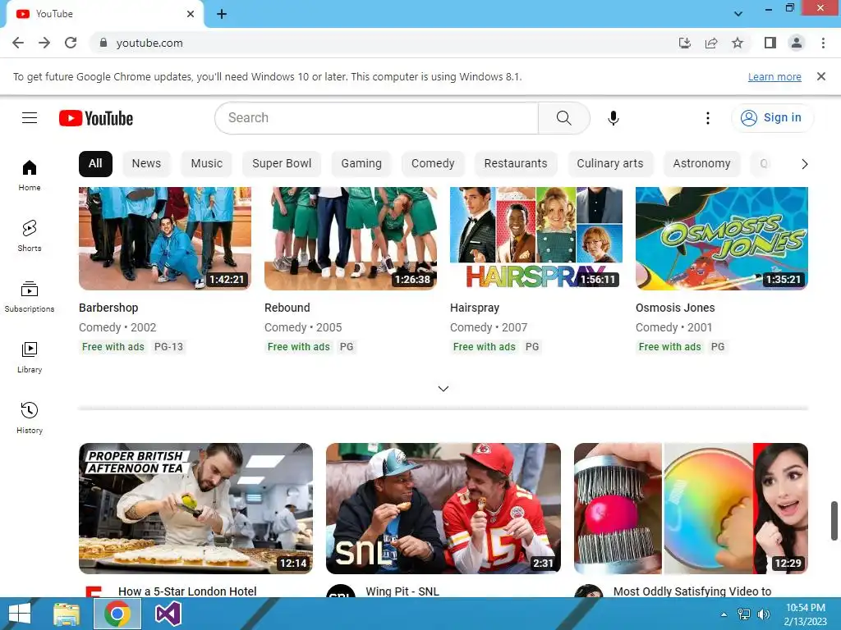Go to Home in the sidebar

click(x=30, y=176)
